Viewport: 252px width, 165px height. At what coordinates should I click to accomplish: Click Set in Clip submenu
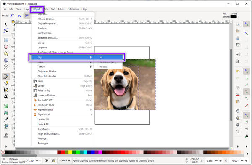pyautogui.click(x=108, y=57)
